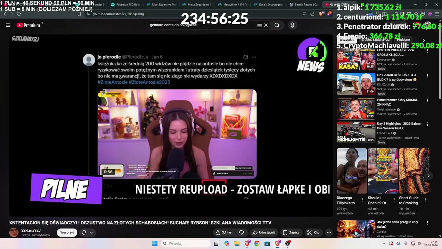Switch to the Meowth ex #114 browser tab

(x=232, y=4)
